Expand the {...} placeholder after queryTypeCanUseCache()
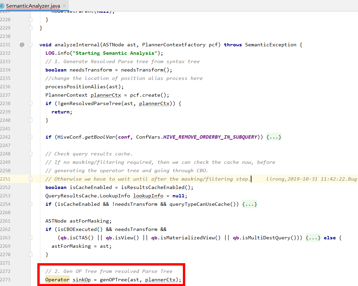Viewport: 358px width, 286px height. click(x=249, y=204)
